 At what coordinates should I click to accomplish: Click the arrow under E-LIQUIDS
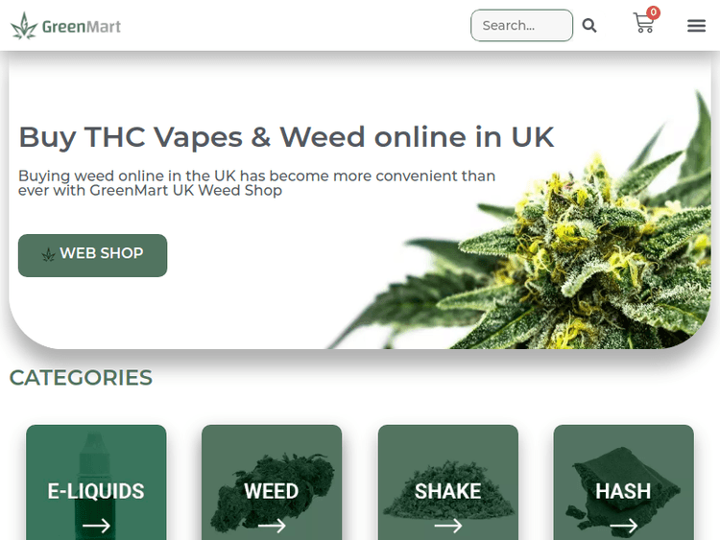(96, 526)
